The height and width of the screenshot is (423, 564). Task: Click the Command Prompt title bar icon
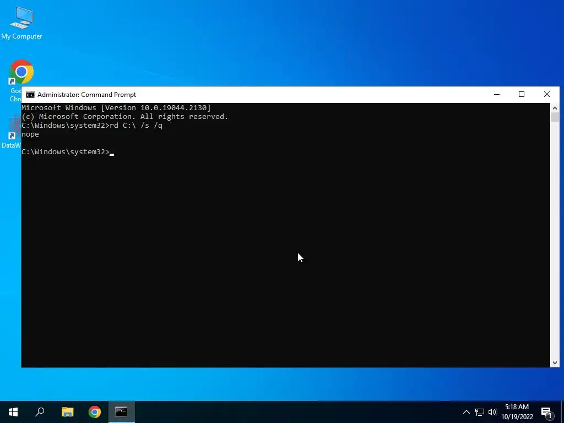coord(30,95)
